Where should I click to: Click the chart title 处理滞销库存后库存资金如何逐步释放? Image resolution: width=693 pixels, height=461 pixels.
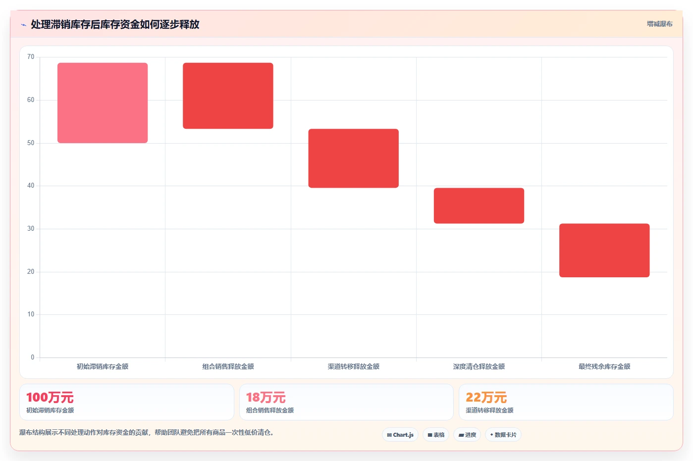click(x=115, y=24)
